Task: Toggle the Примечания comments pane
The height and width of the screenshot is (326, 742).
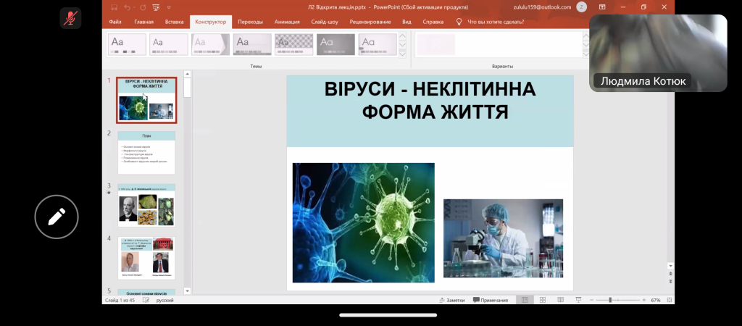Action: pos(491,300)
